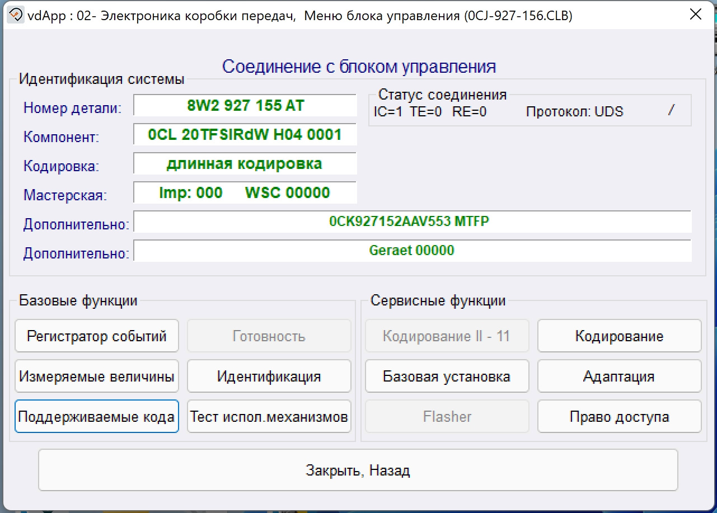Click the Сервисные функции group label

[438, 300]
